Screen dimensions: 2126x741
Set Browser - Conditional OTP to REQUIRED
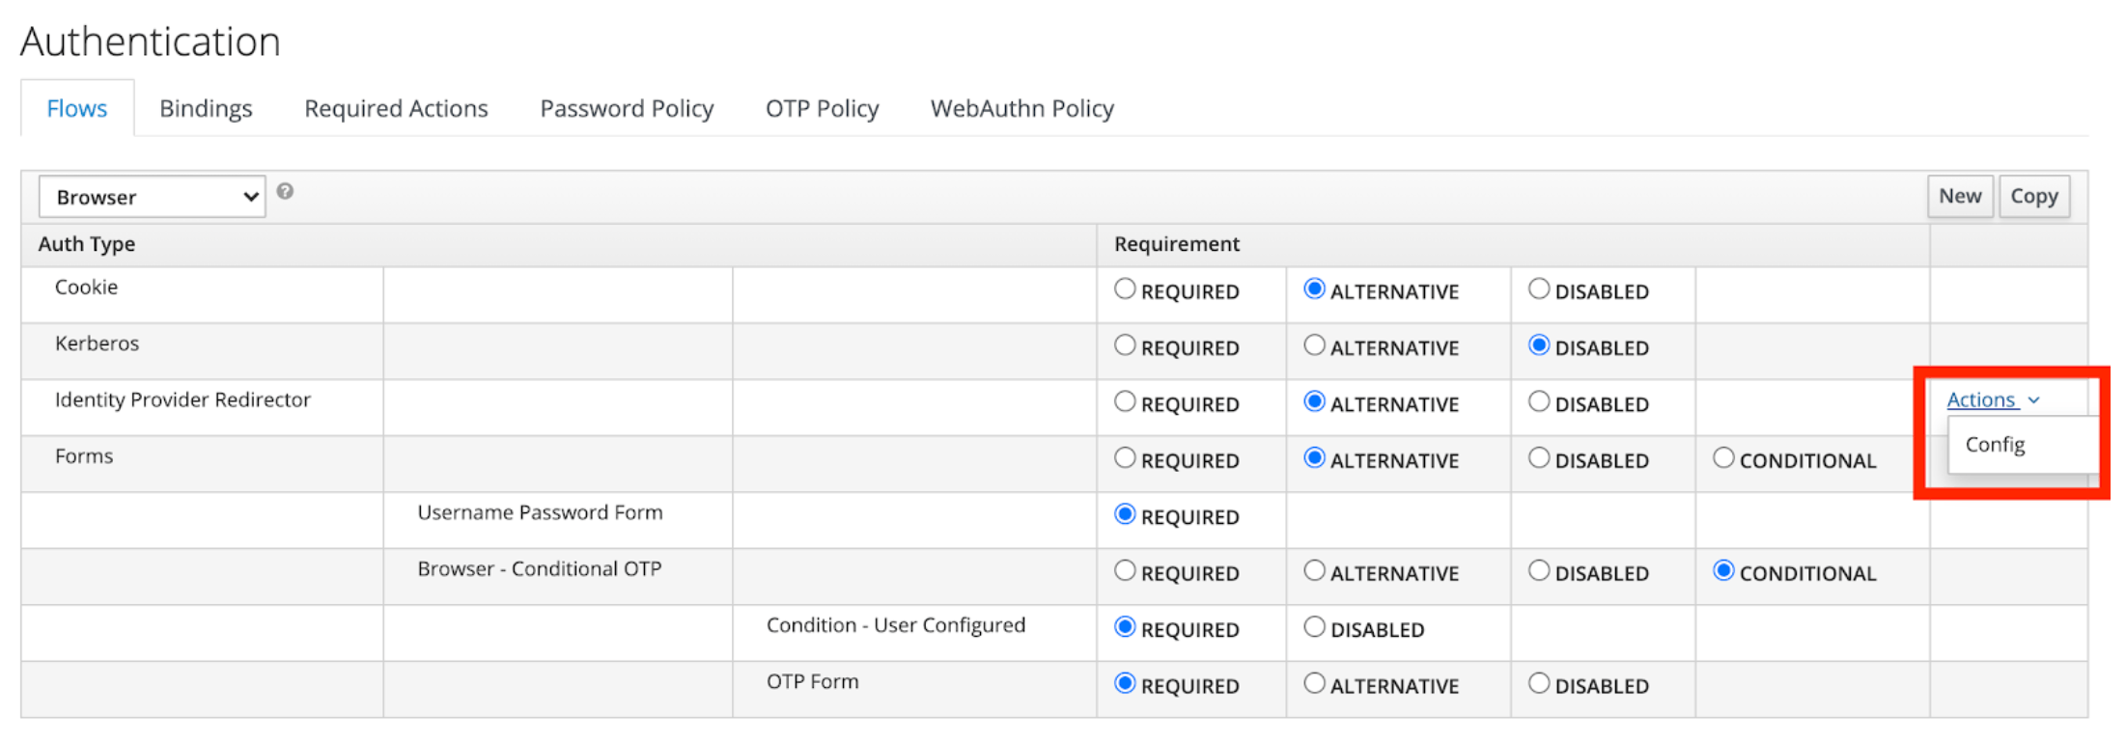pyautogui.click(x=1124, y=570)
